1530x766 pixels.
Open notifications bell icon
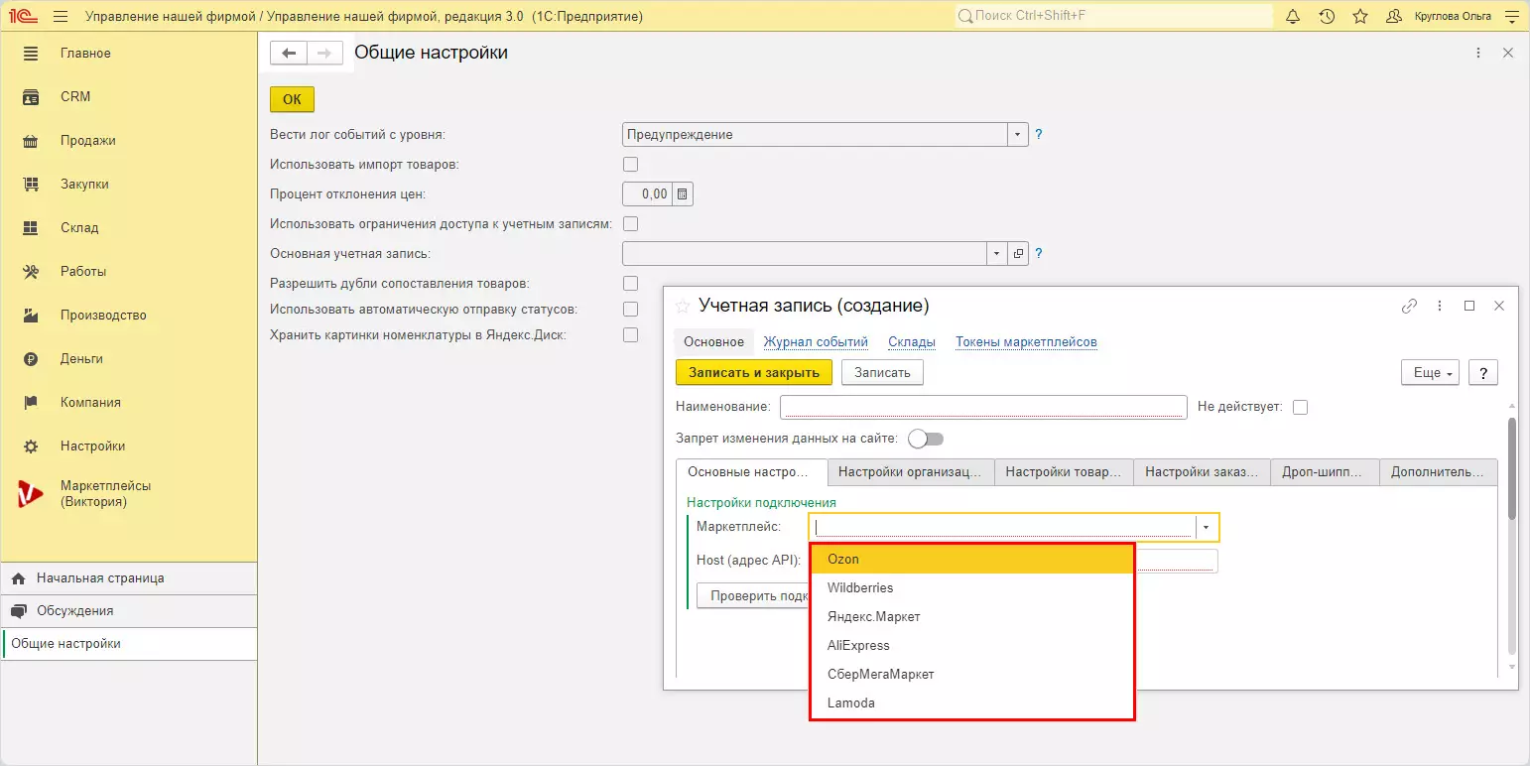coord(1293,17)
